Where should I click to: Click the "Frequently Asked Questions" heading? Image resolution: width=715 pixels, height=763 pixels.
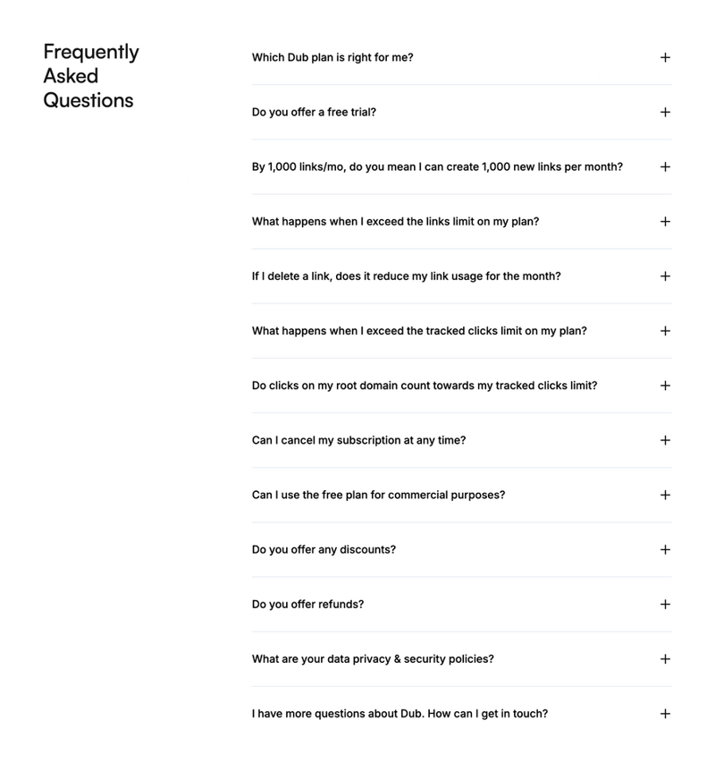coord(91,76)
